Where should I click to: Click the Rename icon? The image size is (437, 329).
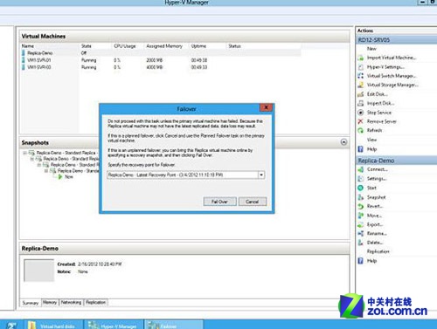point(361,233)
